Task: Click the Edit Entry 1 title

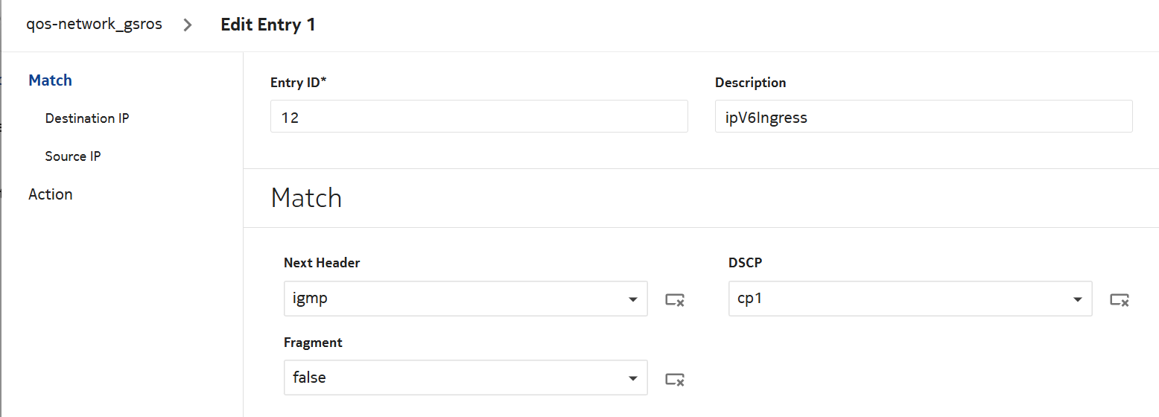Action: 268,25
